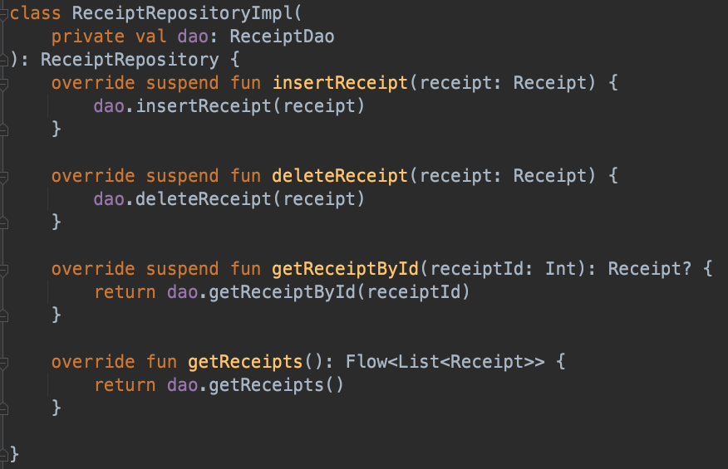
Task: Place cursor on the 'class' keyword
Action: pos(35,13)
